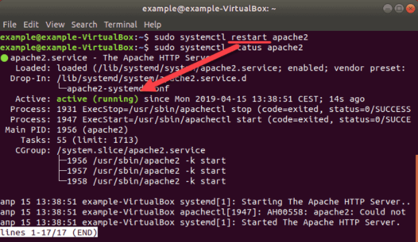Click the window title example@example-VirtualBox
The image size is (418, 242).
(x=209, y=9)
